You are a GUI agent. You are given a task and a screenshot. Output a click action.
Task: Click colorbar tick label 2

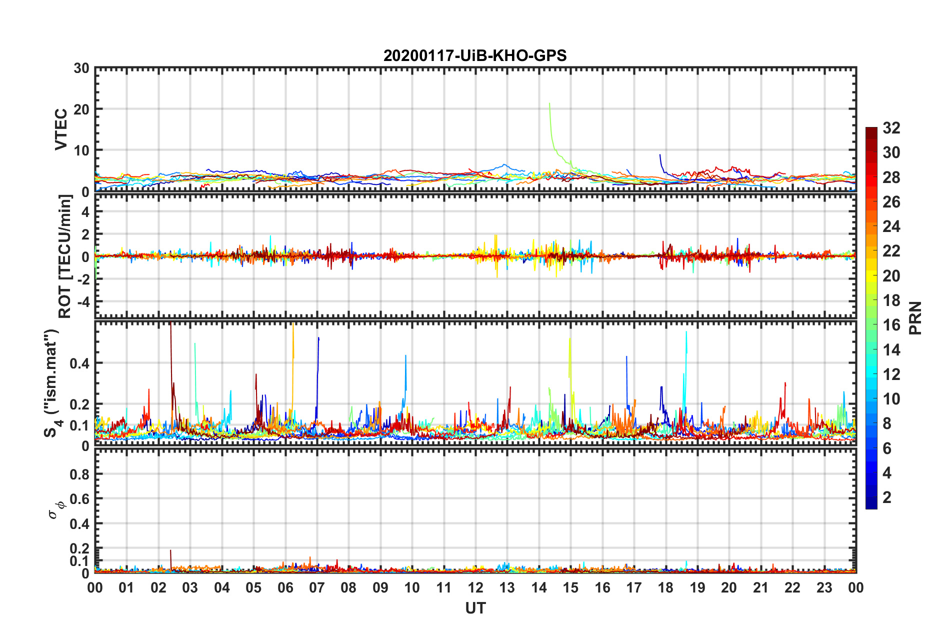tap(887, 497)
